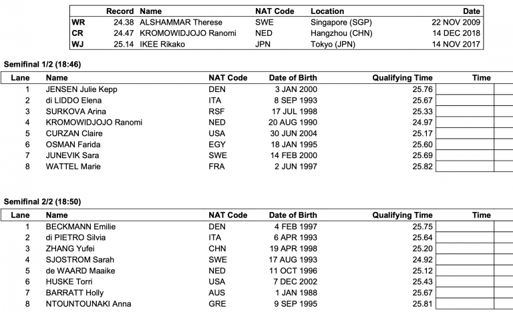Click ZHANG Yufei's name in Semifinal 2
The height and width of the screenshot is (312, 513).
pyautogui.click(x=69, y=248)
